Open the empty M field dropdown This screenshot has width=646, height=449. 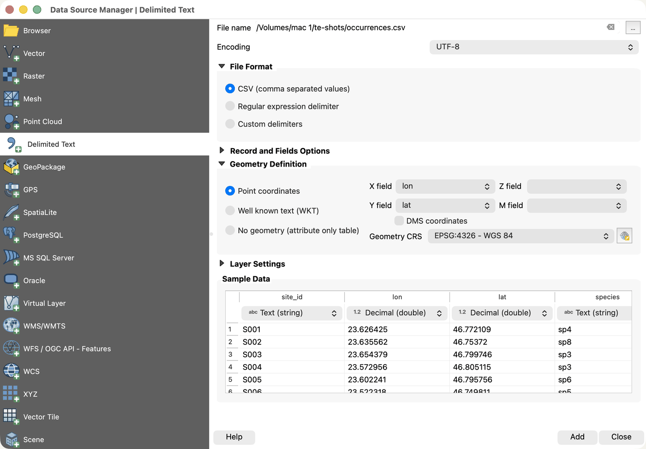point(577,205)
